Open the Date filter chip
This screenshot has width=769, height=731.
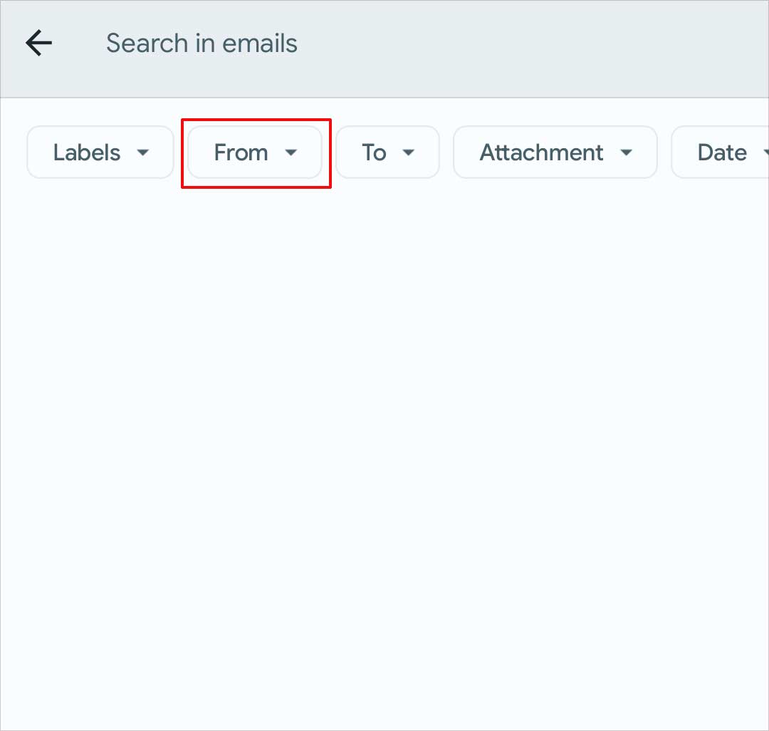[x=720, y=152]
